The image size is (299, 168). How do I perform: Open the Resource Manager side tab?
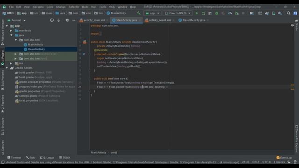coord(2,32)
